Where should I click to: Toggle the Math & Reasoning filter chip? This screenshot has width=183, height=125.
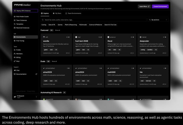coord(71,25)
